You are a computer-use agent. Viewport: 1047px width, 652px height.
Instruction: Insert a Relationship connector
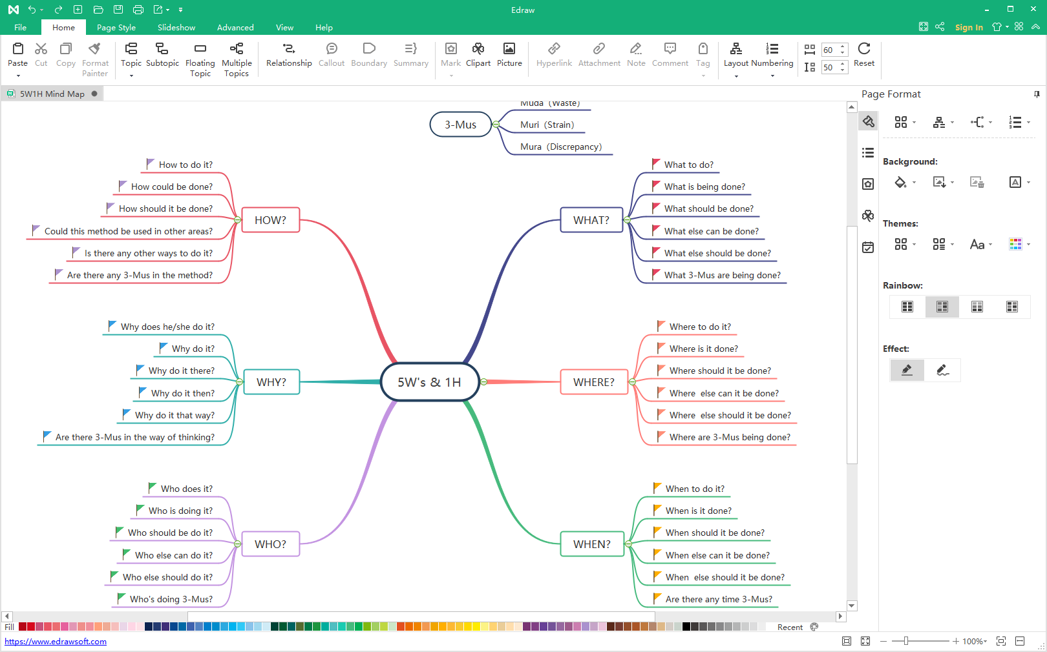pyautogui.click(x=289, y=55)
